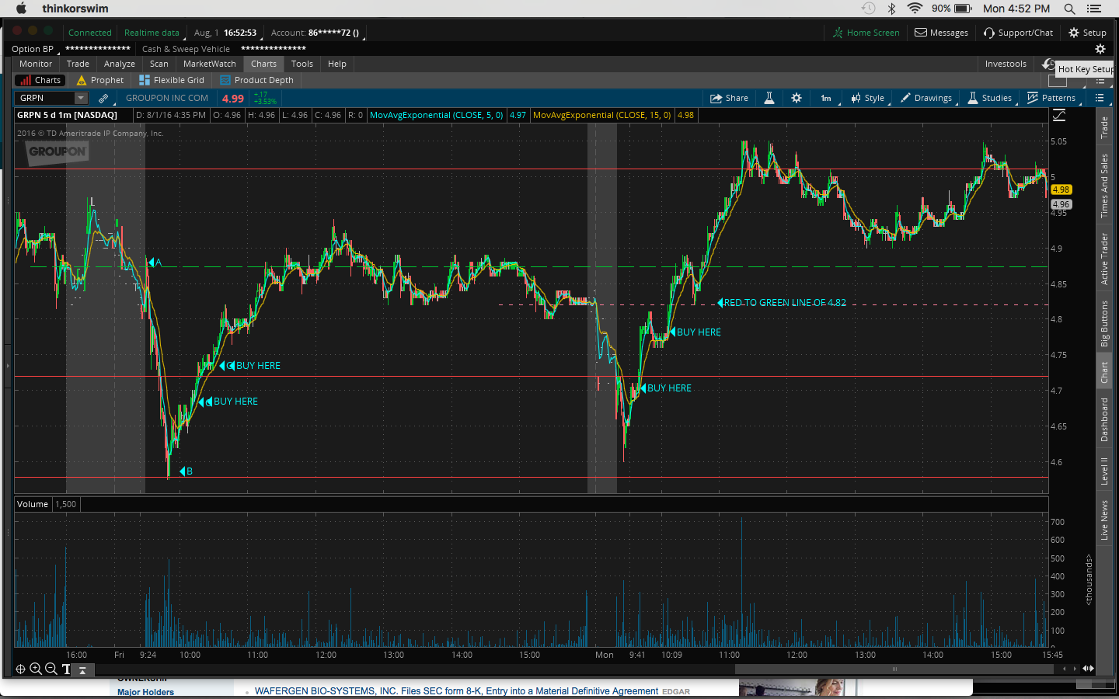This screenshot has width=1119, height=699.
Task: Select the text tool T icon
Action: tap(66, 669)
